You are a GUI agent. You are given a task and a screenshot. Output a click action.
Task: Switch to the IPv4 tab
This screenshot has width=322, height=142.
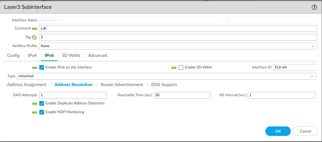32,55
